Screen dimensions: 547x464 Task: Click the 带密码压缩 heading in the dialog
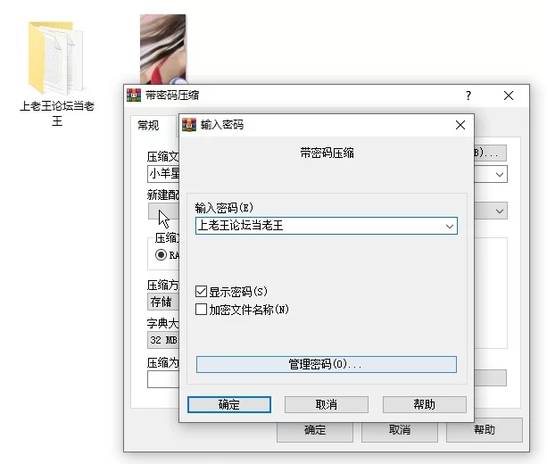[x=327, y=153]
